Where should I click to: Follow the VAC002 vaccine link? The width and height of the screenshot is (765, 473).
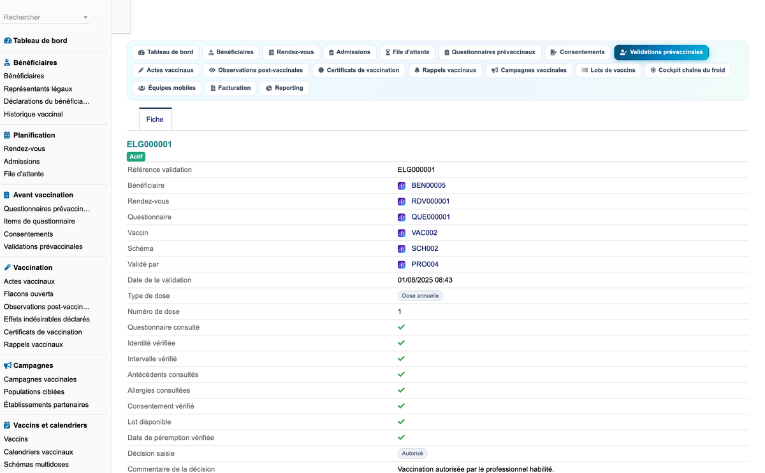[425, 233]
